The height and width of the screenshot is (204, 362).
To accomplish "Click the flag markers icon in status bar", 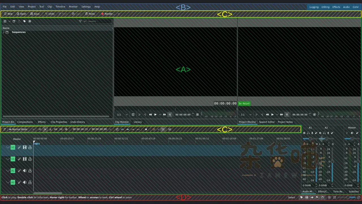I will 317,197.
